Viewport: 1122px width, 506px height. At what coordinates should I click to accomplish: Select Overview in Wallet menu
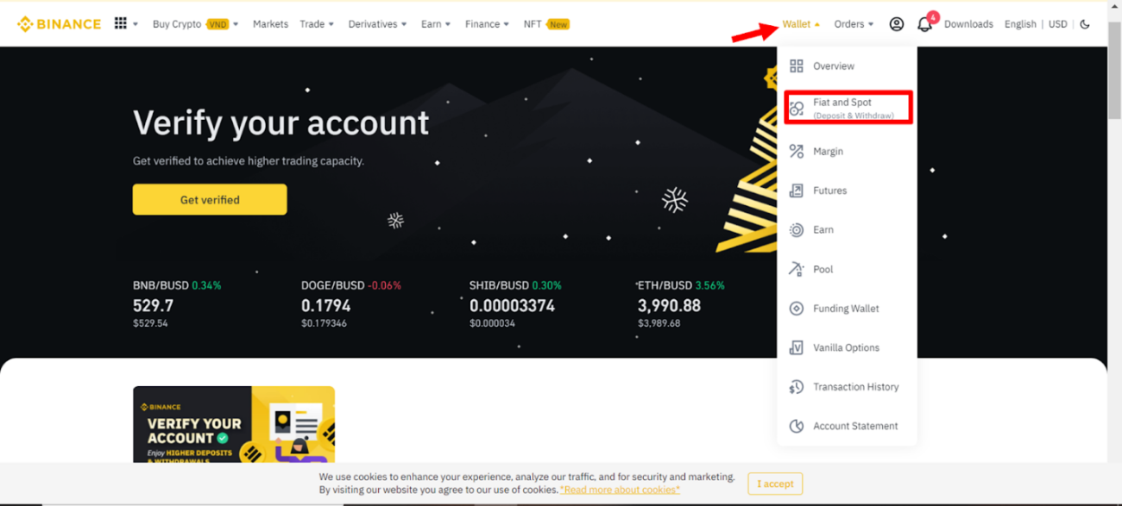[x=833, y=66]
